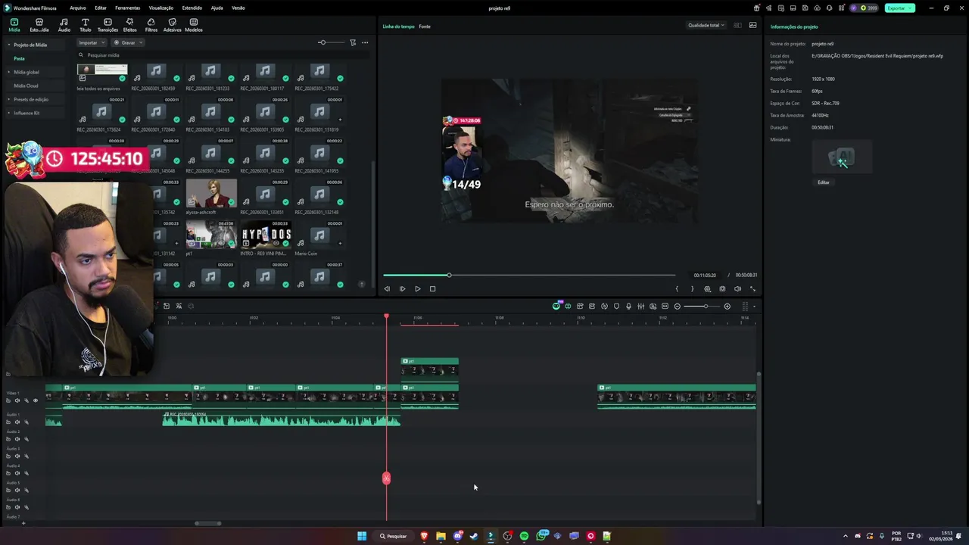The height and width of the screenshot is (545, 969).
Task: Click the Pesquisar mídia search field
Action: pos(224,55)
